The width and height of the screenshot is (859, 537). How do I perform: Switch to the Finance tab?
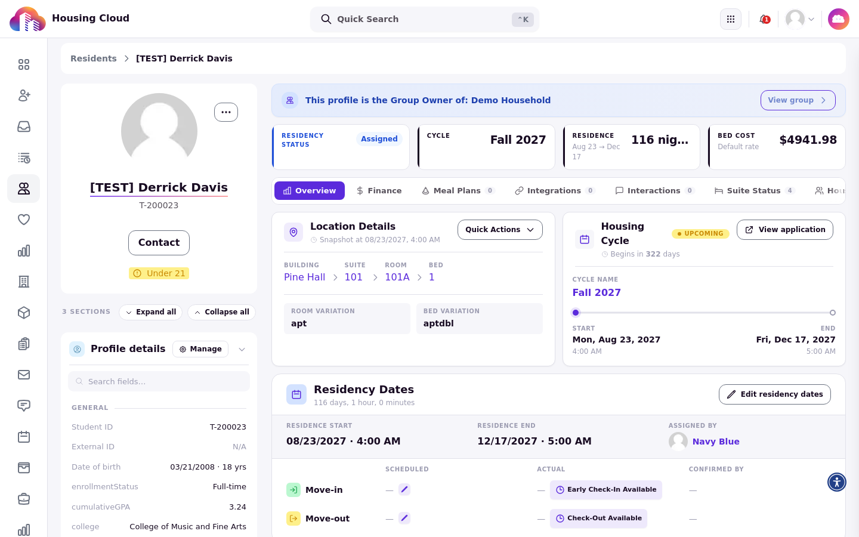pyautogui.click(x=379, y=191)
